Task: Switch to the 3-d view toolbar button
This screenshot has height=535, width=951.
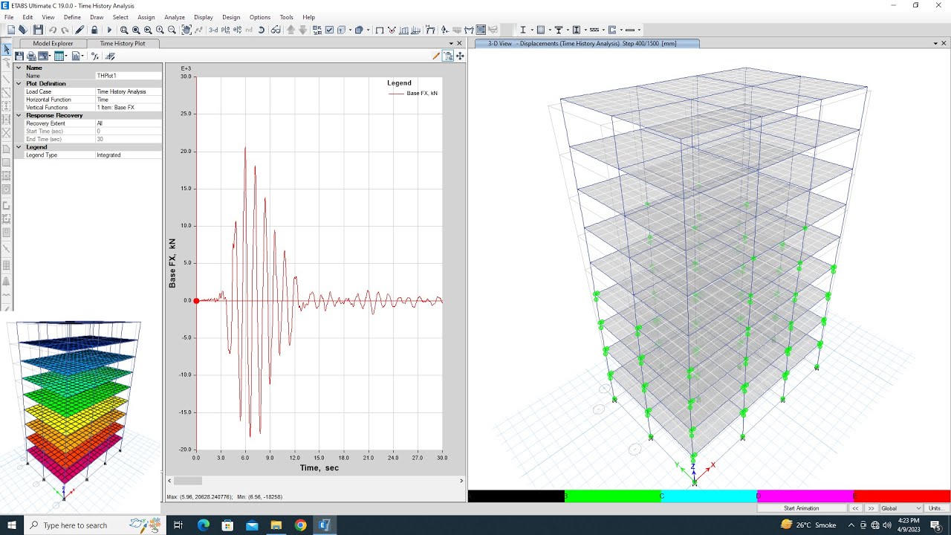Action: click(213, 30)
